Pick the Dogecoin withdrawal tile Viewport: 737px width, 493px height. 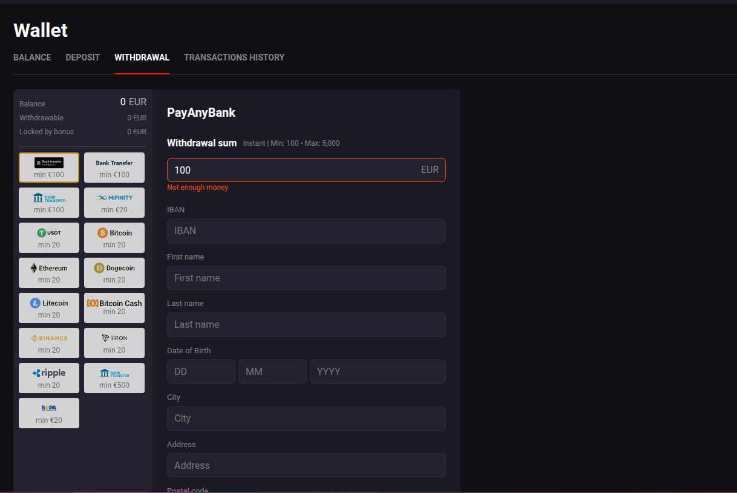point(114,273)
